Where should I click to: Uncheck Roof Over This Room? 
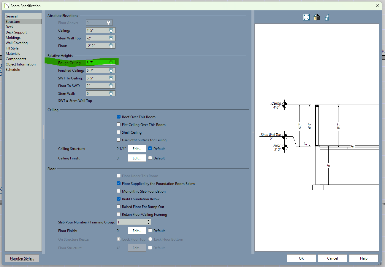(119, 117)
